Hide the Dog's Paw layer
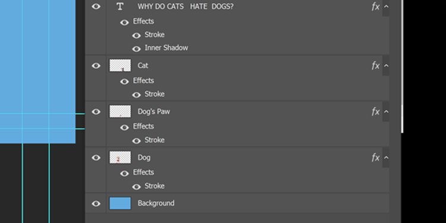446x223 pixels. pyautogui.click(x=96, y=112)
